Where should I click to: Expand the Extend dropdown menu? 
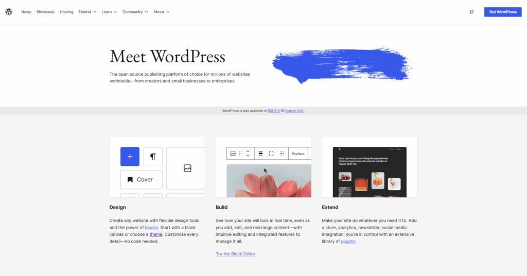pos(87,12)
